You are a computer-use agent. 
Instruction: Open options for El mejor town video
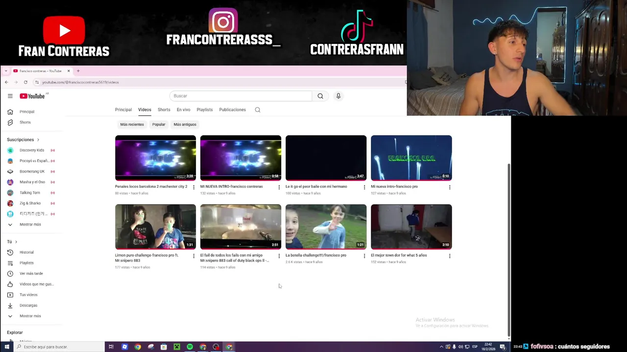(x=450, y=256)
